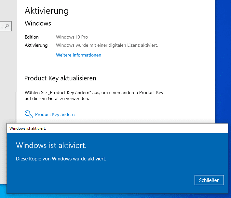Click the Aktivierung page heading
This screenshot has width=231, height=198.
pyautogui.click(x=47, y=11)
